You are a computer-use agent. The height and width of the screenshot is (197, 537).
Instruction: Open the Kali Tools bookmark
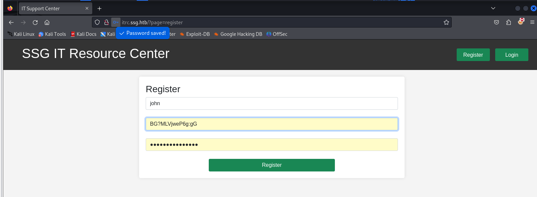tap(52, 34)
